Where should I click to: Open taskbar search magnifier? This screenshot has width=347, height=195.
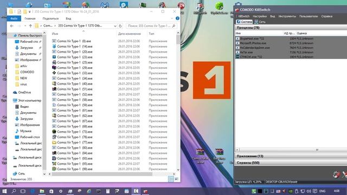click(14, 191)
